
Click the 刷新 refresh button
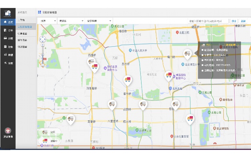click(x=243, y=21)
